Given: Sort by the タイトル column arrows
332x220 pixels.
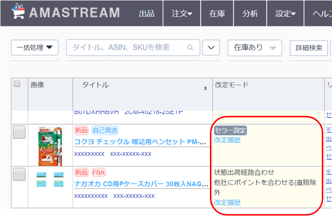Looking at the screenshot, I should [x=205, y=88].
